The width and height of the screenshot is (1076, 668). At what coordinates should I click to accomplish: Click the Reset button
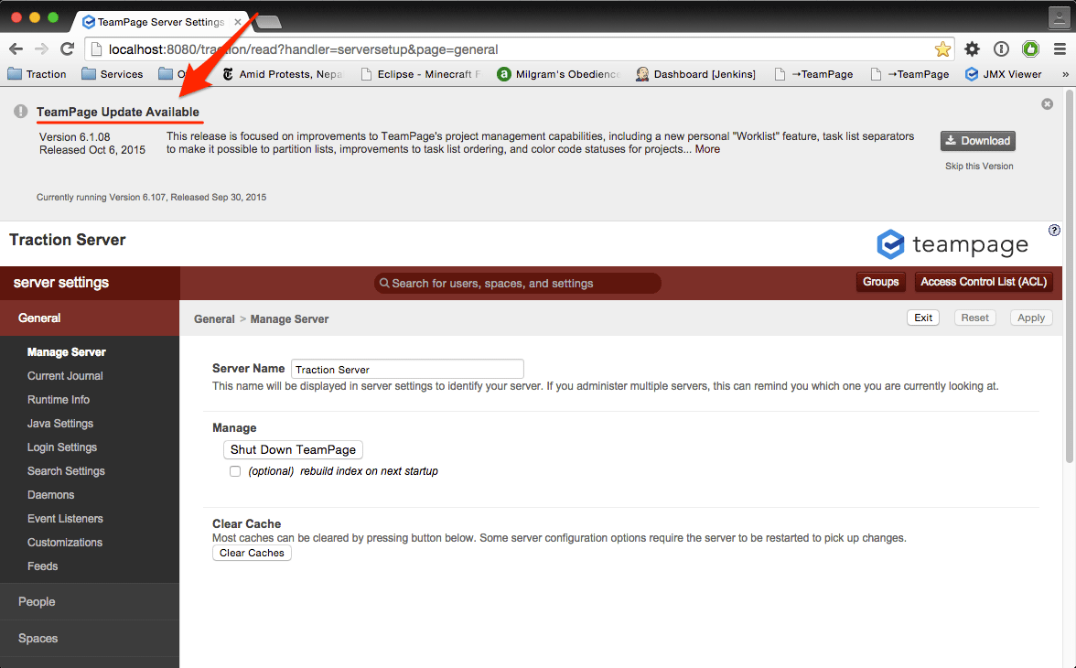[975, 318]
